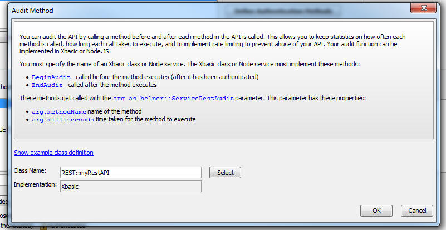This screenshot has width=446, height=230.
Task: Click the first paragraph of audit description text
Action: click(x=213, y=44)
